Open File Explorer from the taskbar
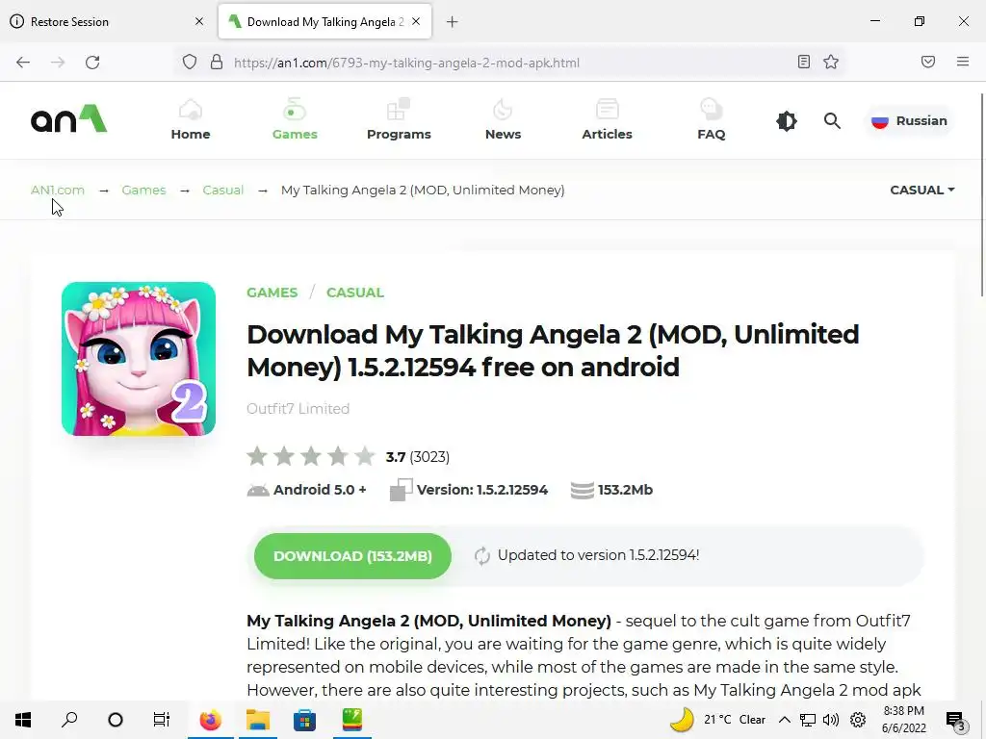 click(258, 720)
